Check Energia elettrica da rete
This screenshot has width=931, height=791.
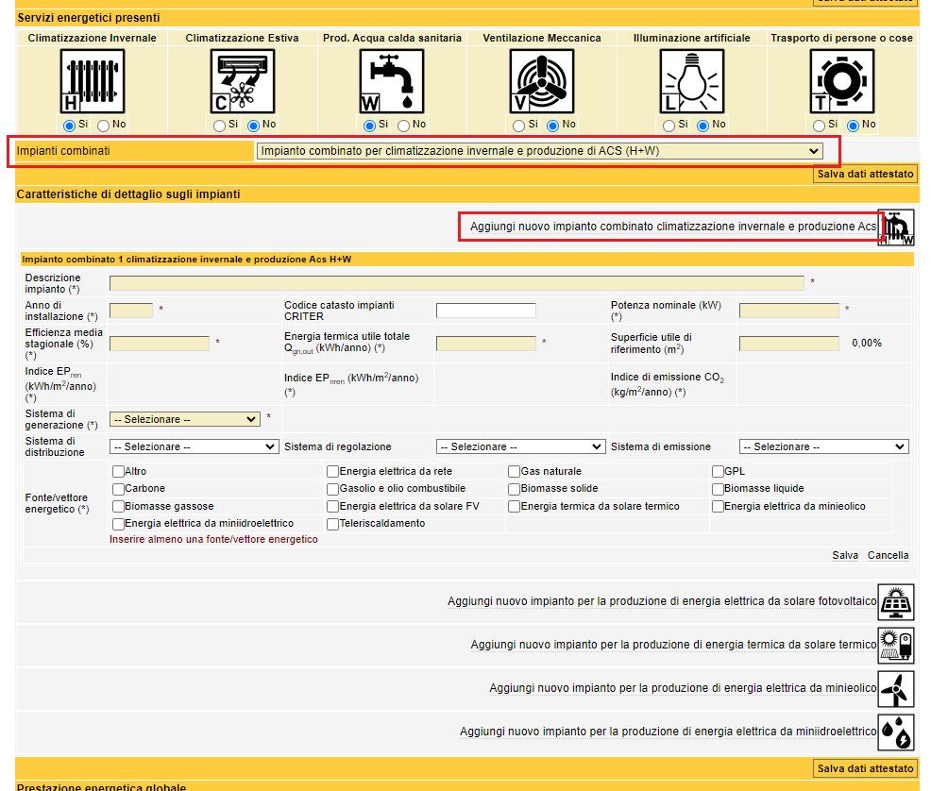[x=332, y=472]
